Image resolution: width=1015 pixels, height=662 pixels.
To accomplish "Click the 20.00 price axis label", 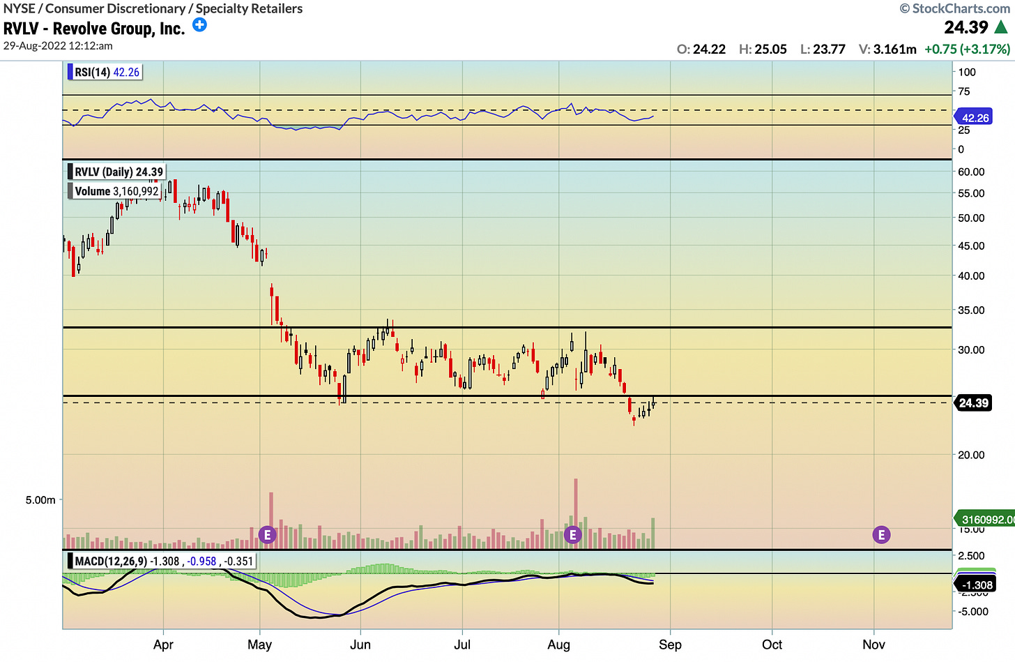I will click(971, 455).
